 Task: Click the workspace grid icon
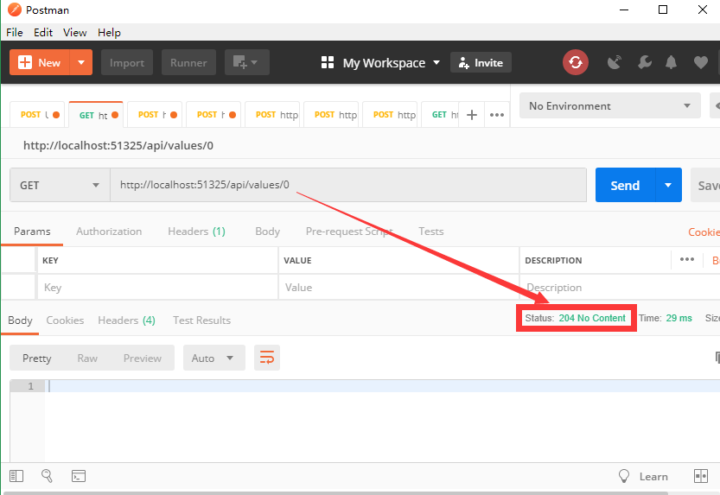click(328, 62)
